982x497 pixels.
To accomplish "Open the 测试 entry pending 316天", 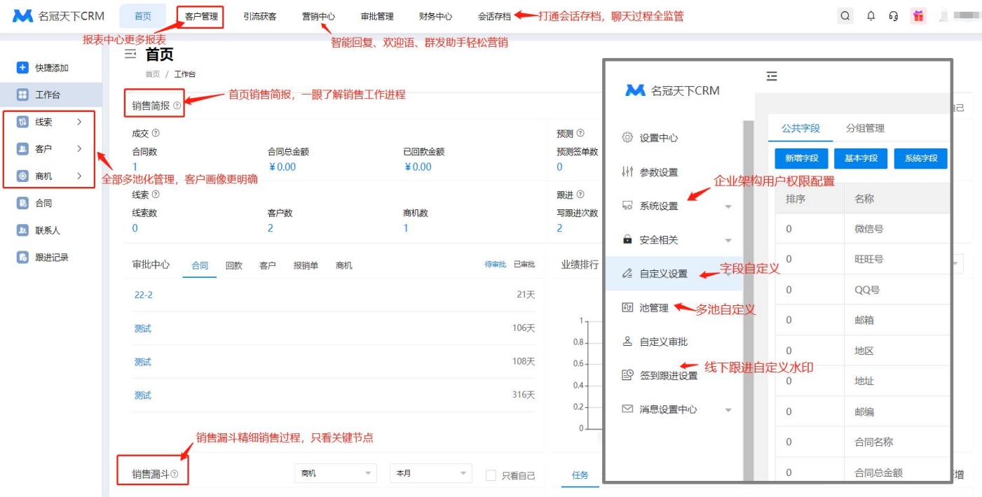I will coord(142,395).
